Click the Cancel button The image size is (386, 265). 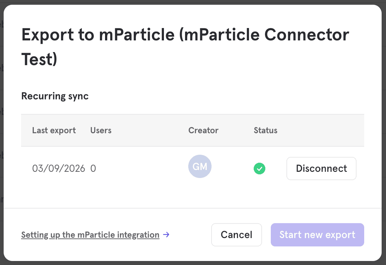tap(236, 235)
